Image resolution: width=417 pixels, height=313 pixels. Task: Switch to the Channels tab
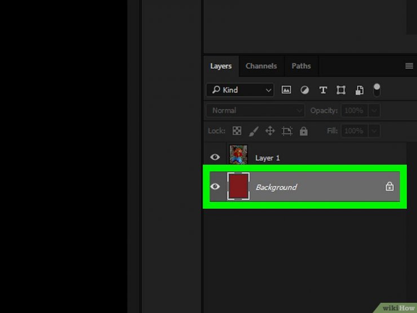[x=261, y=66]
